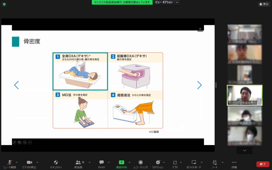Click the 表示 view button

pyautogui.click(x=264, y=4)
